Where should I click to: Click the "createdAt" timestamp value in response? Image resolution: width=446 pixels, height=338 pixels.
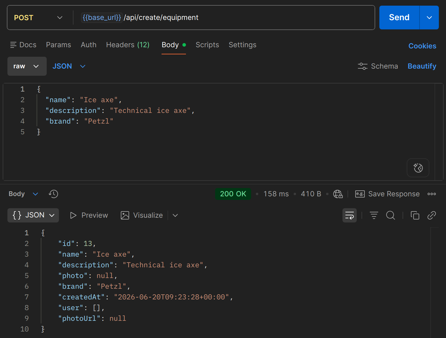171,297
